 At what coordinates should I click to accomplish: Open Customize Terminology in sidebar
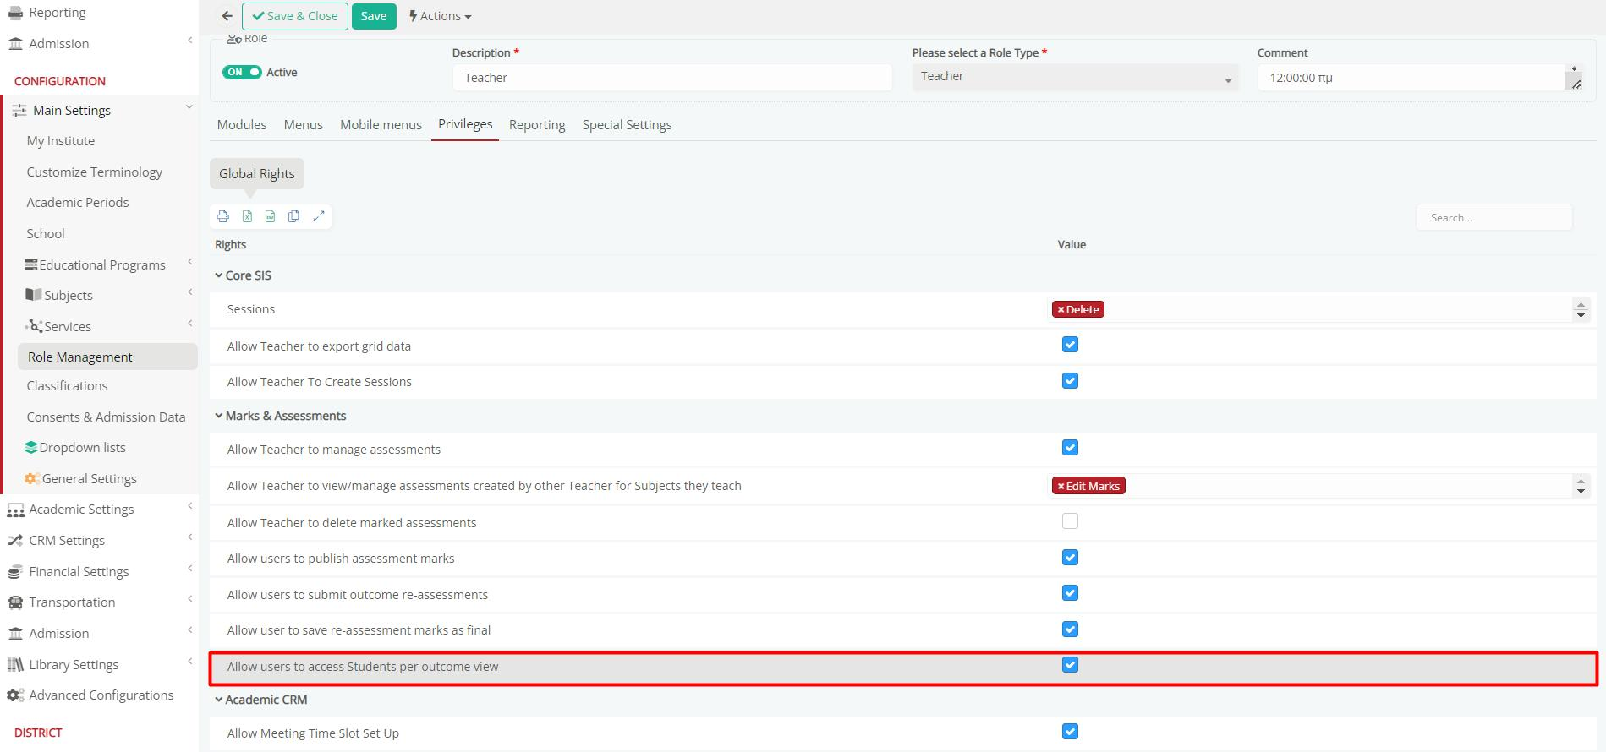tap(95, 172)
